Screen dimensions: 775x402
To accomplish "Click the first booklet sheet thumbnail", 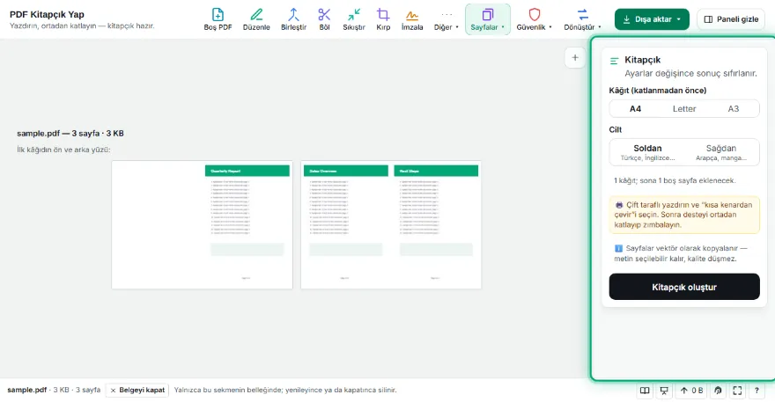I will 203,224.
